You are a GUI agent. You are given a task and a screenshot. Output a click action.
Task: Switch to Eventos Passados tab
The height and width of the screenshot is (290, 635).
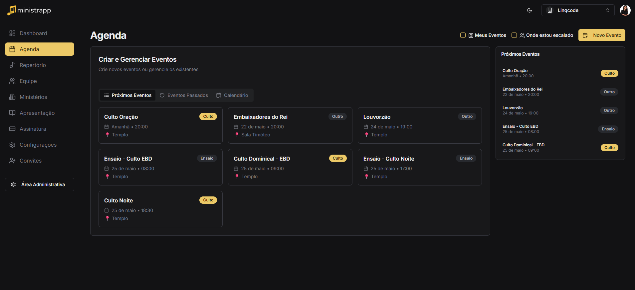184,95
